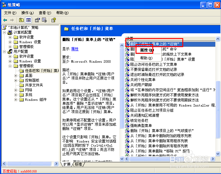221x174 pixels.
Task: Open the 文件(F) menu
Action: coord(10,13)
